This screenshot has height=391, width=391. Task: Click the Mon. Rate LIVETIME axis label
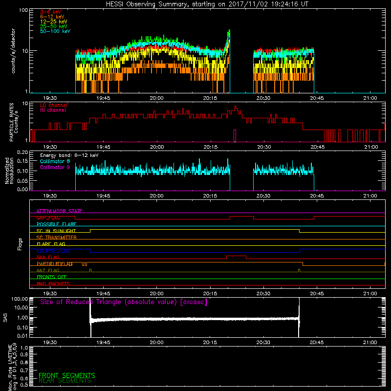click(12, 367)
